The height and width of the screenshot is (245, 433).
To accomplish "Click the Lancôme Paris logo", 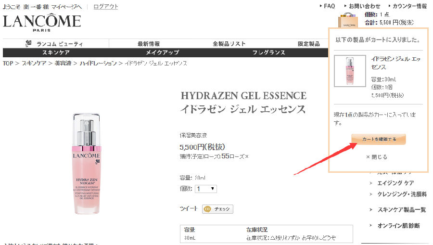I will pyautogui.click(x=42, y=23).
